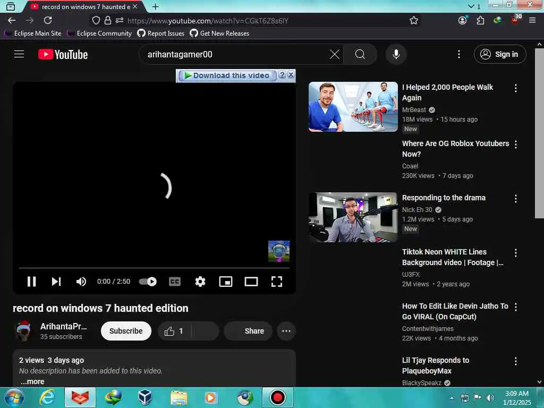Open the tracking protection shield

tap(96, 21)
